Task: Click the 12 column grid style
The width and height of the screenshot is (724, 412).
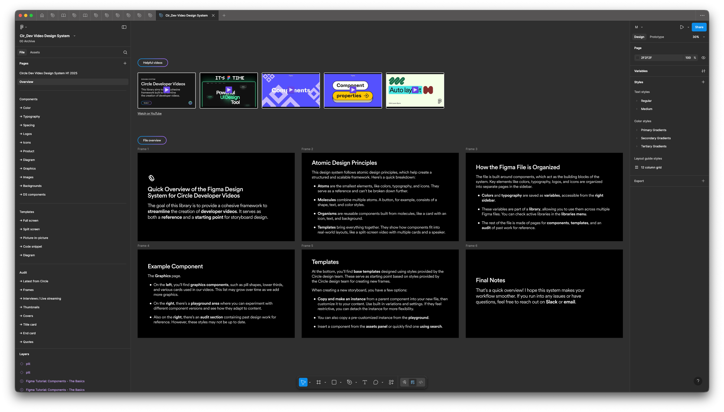Action: tap(651, 167)
